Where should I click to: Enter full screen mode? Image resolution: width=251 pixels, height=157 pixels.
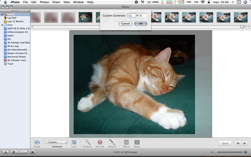point(32,152)
